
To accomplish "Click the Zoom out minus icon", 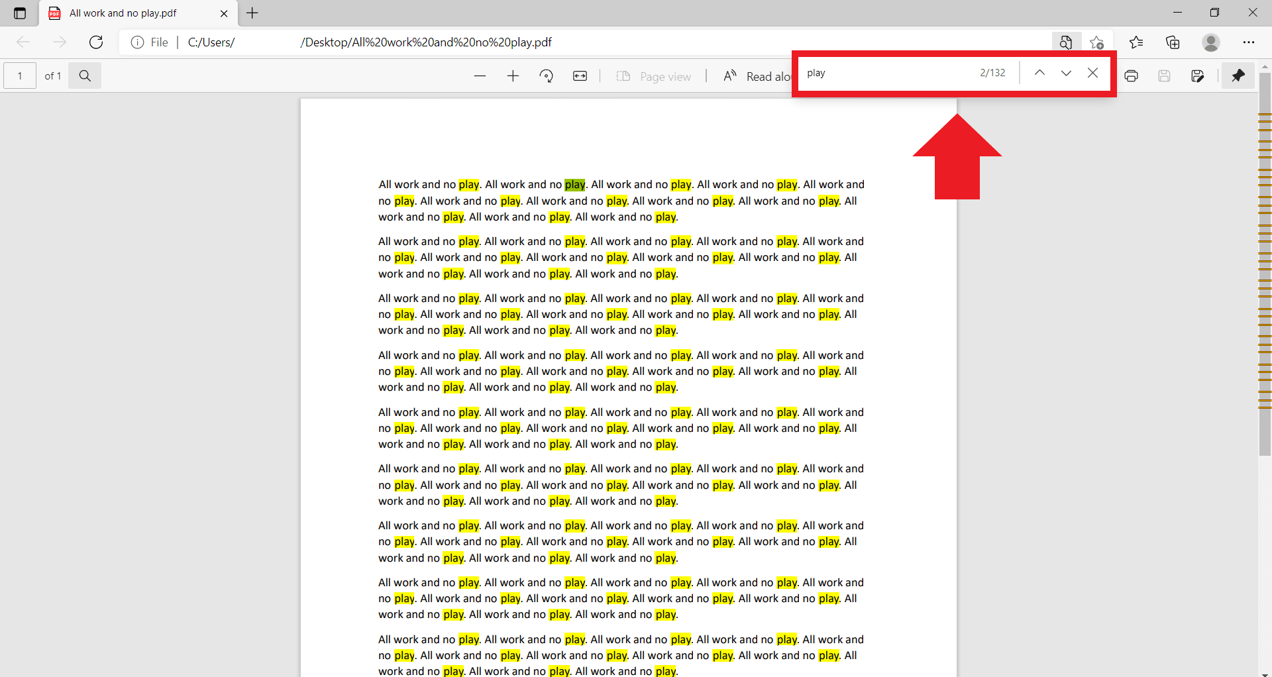I will [480, 76].
